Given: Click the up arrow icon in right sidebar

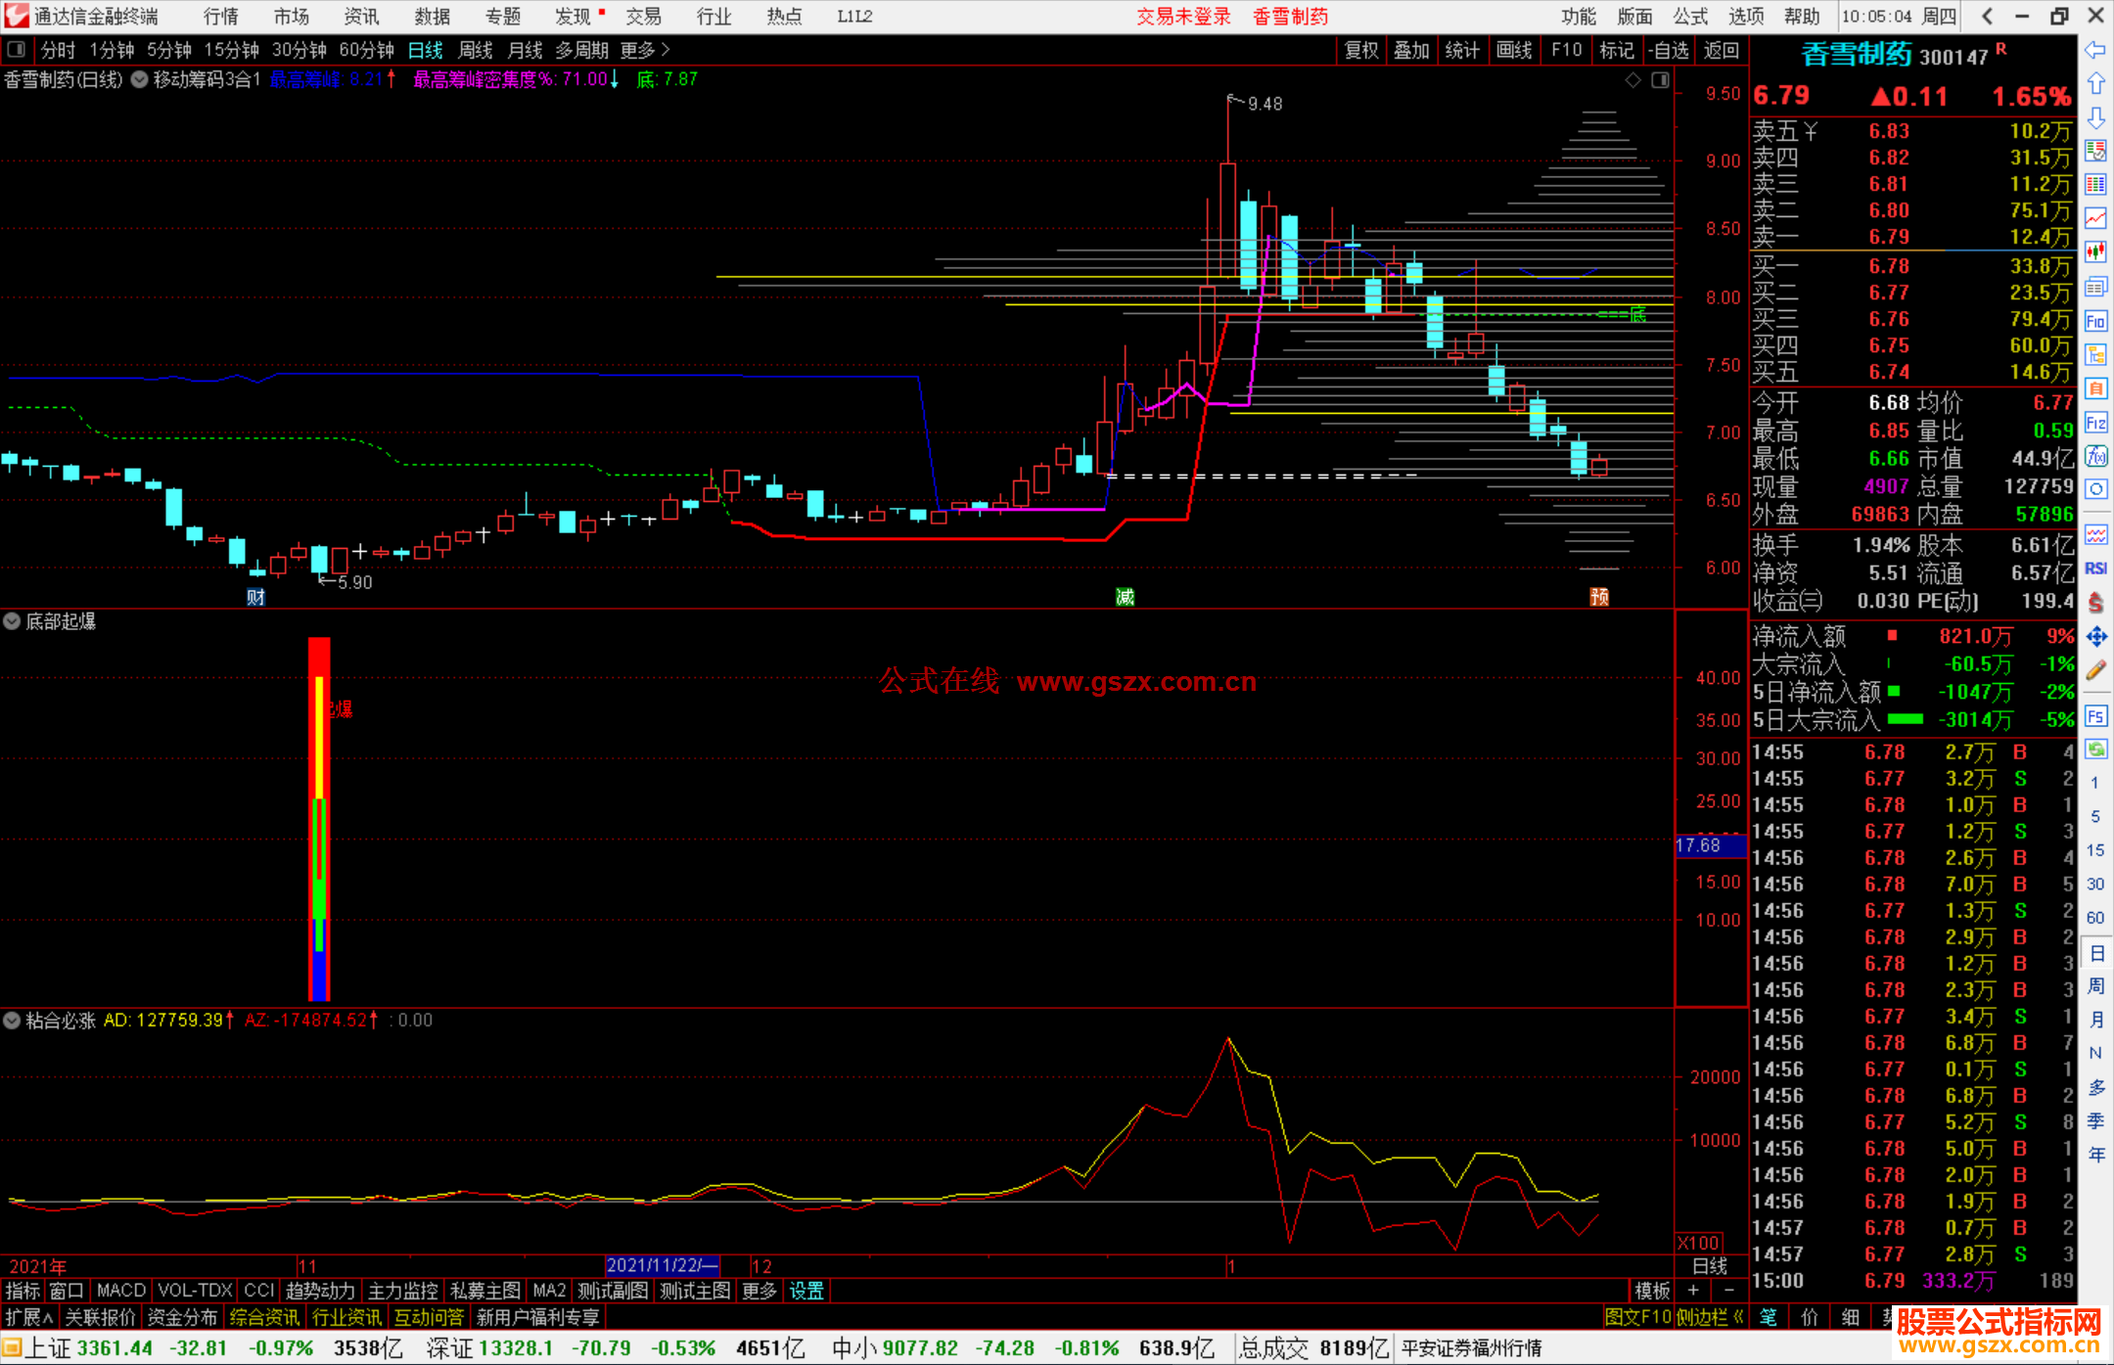Looking at the screenshot, I should tap(2095, 84).
